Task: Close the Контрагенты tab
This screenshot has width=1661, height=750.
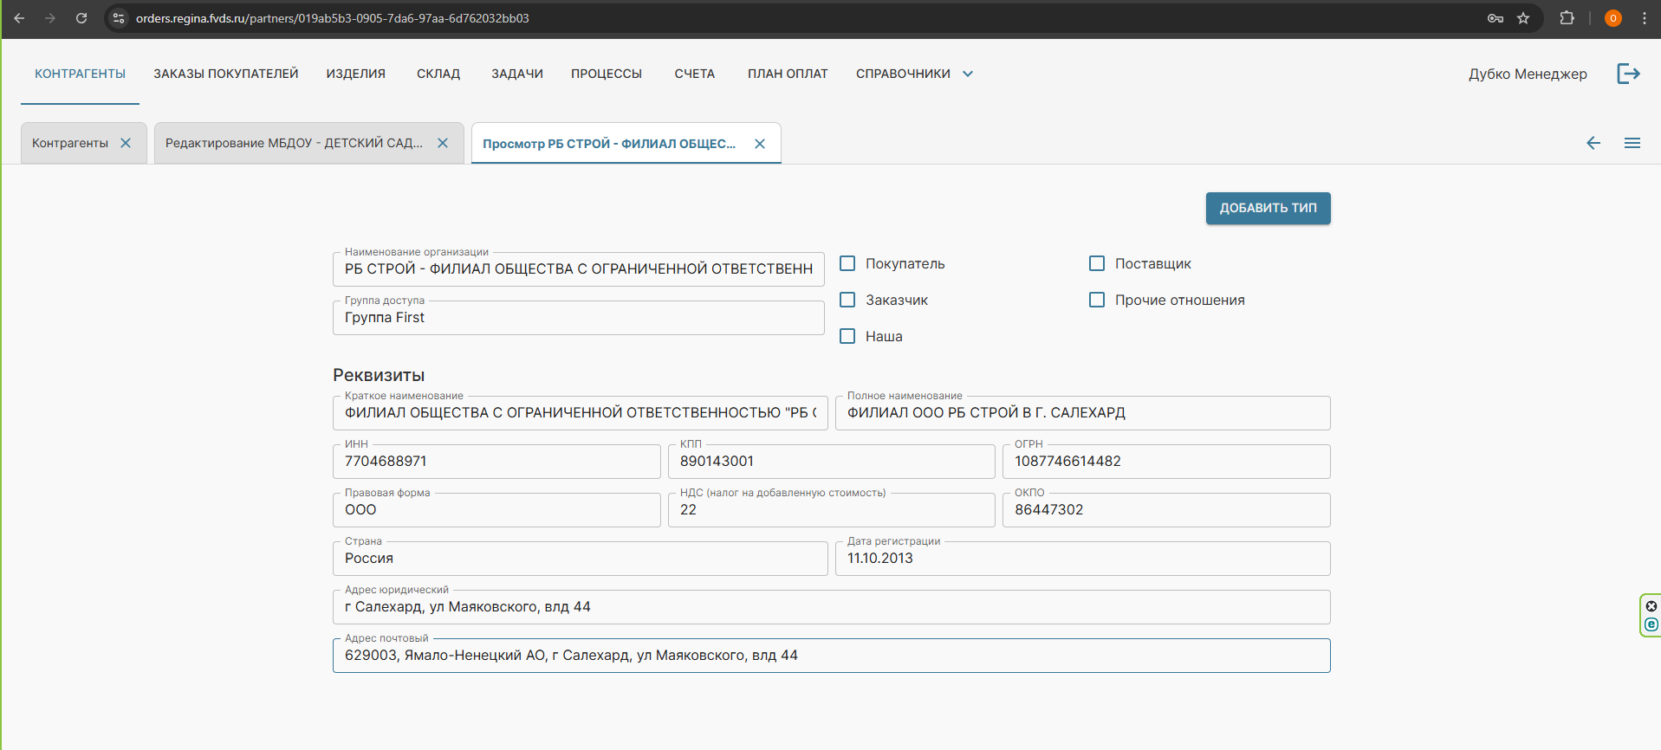Action: point(126,143)
